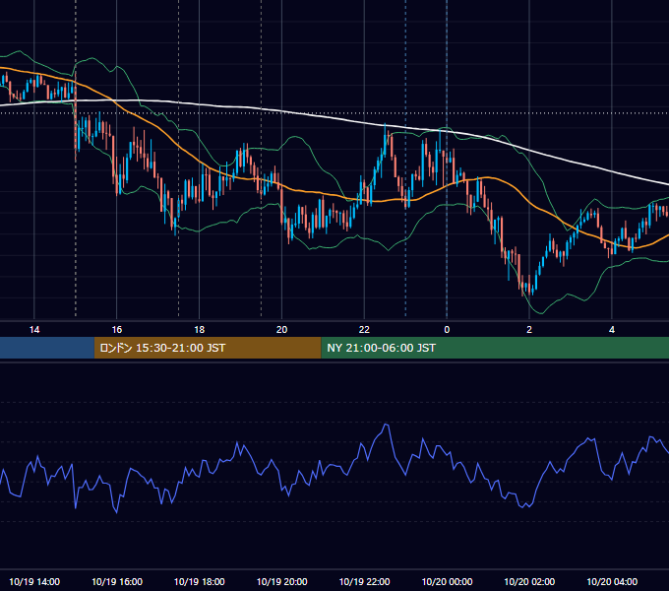Click the 18 hour axis label
Image resolution: width=669 pixels, height=591 pixels.
200,330
